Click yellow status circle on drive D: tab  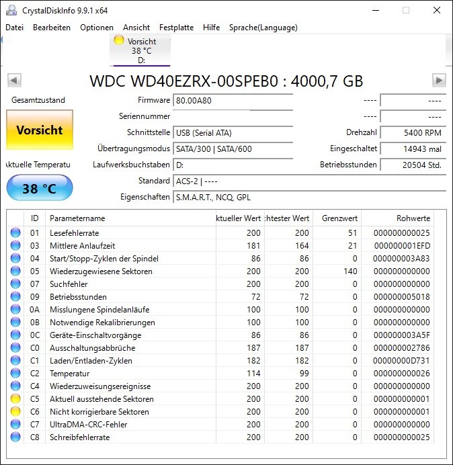[119, 40]
